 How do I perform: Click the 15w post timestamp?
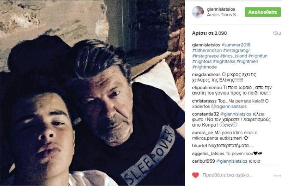tap(277, 33)
